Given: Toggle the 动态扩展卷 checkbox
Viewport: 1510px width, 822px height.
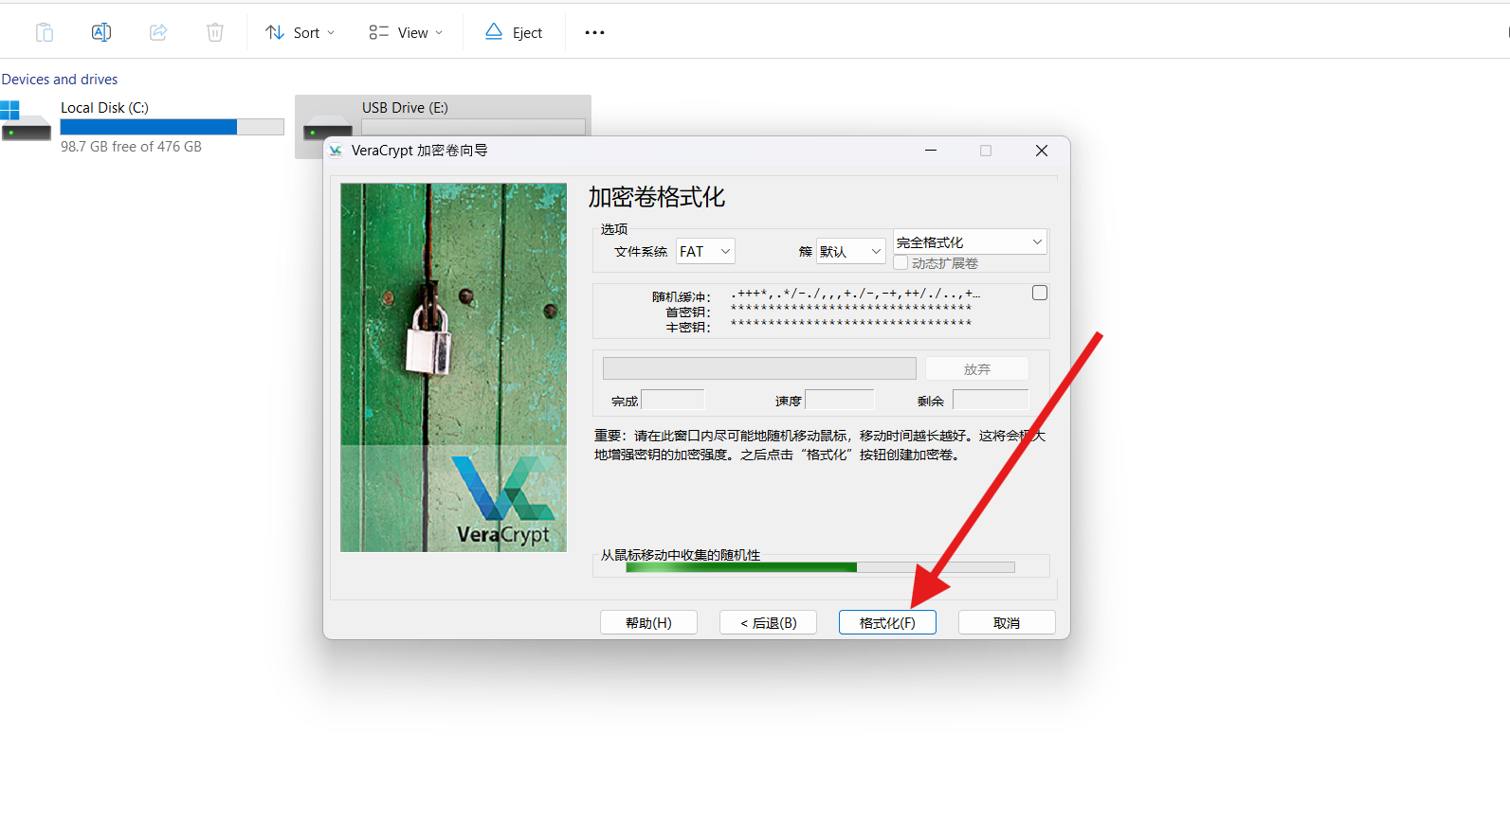Looking at the screenshot, I should pos(901,263).
